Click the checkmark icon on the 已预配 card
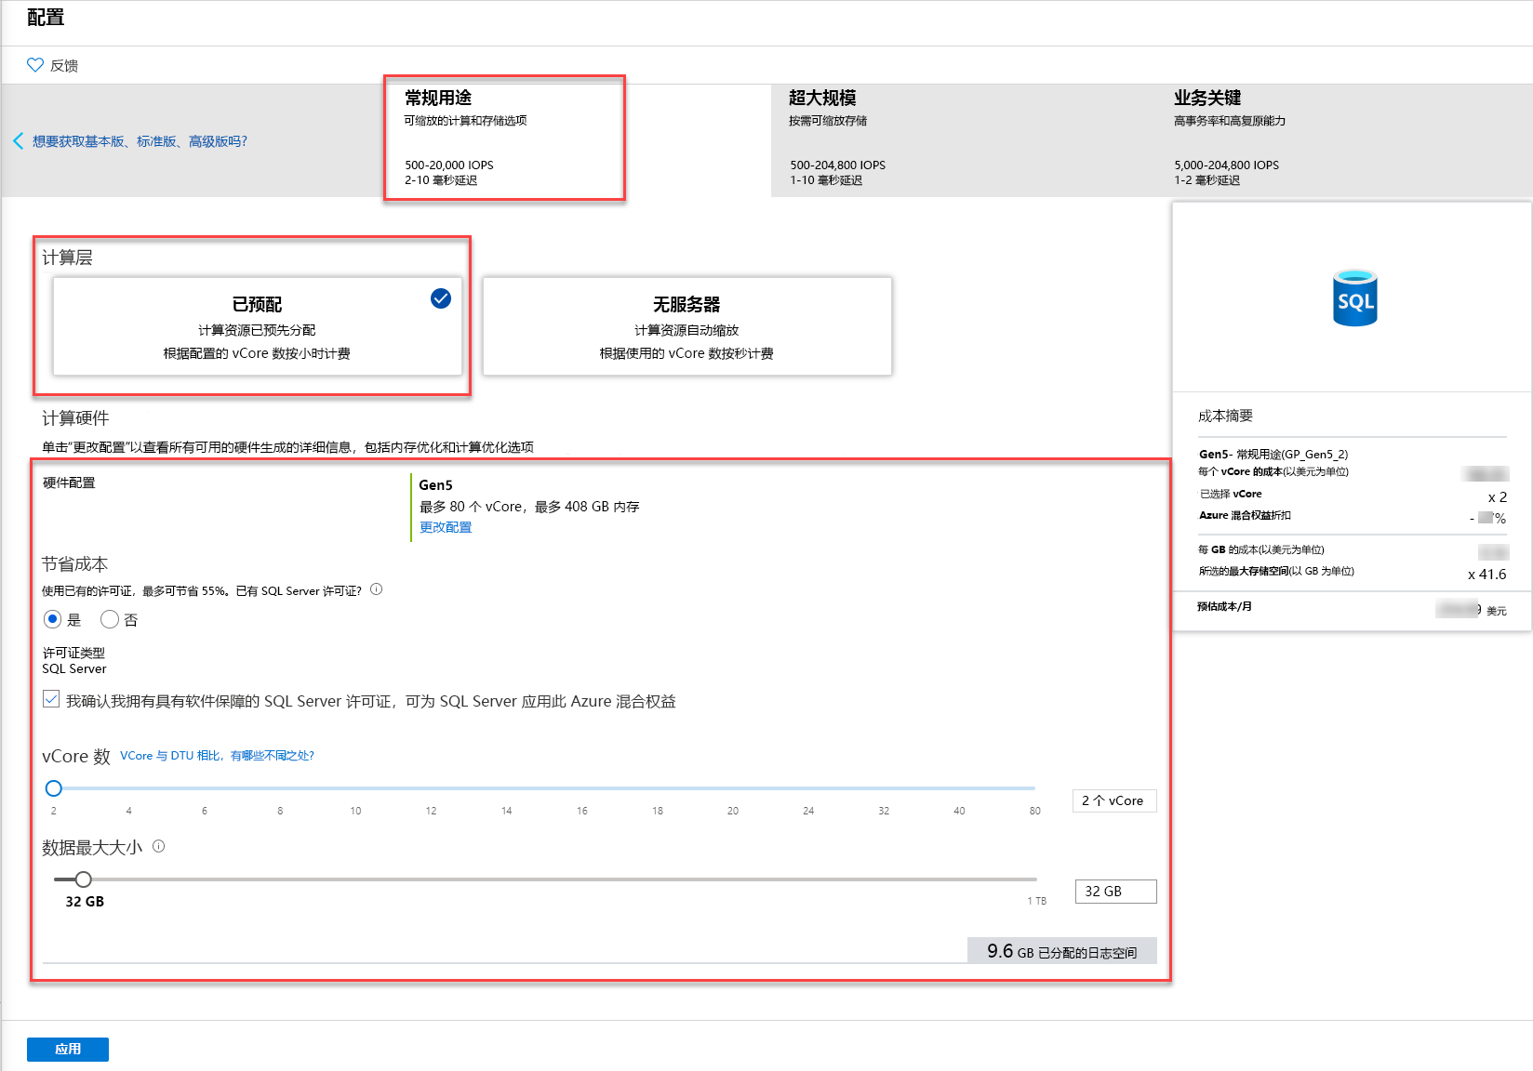Image resolution: width=1533 pixels, height=1071 pixels. (441, 297)
